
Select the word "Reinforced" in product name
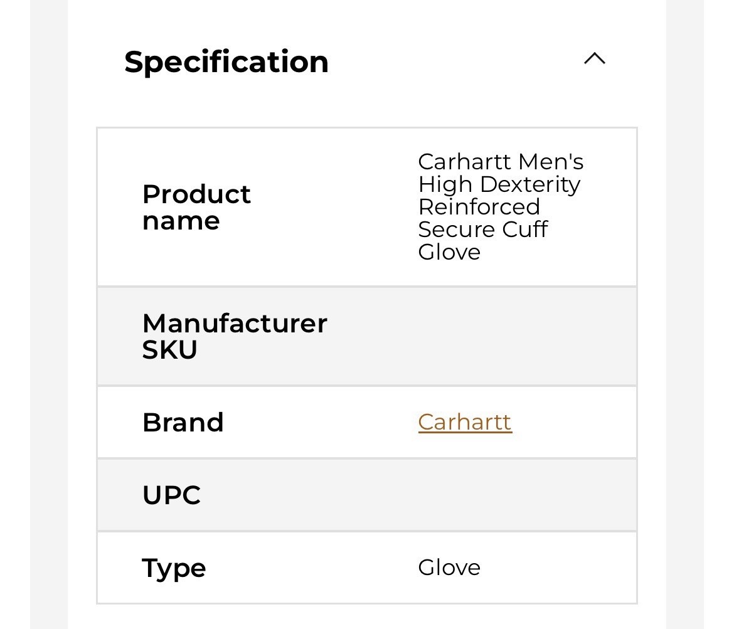click(479, 207)
